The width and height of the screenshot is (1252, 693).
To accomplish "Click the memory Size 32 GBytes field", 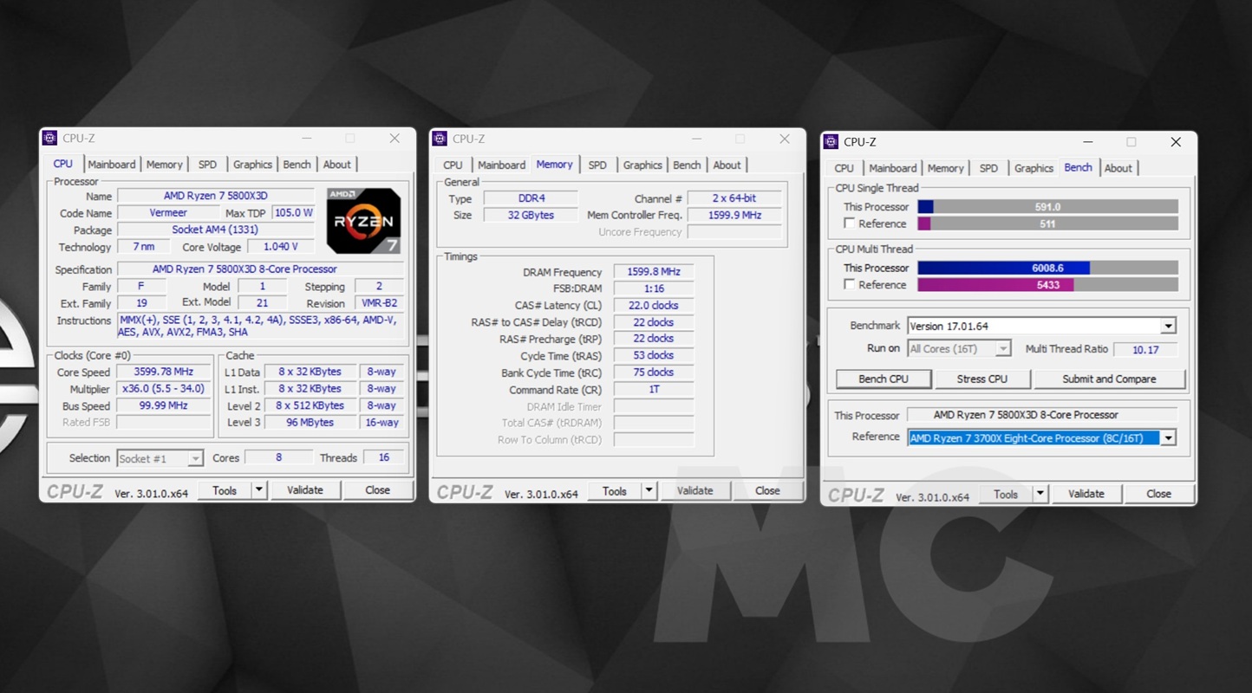I will coord(531,216).
